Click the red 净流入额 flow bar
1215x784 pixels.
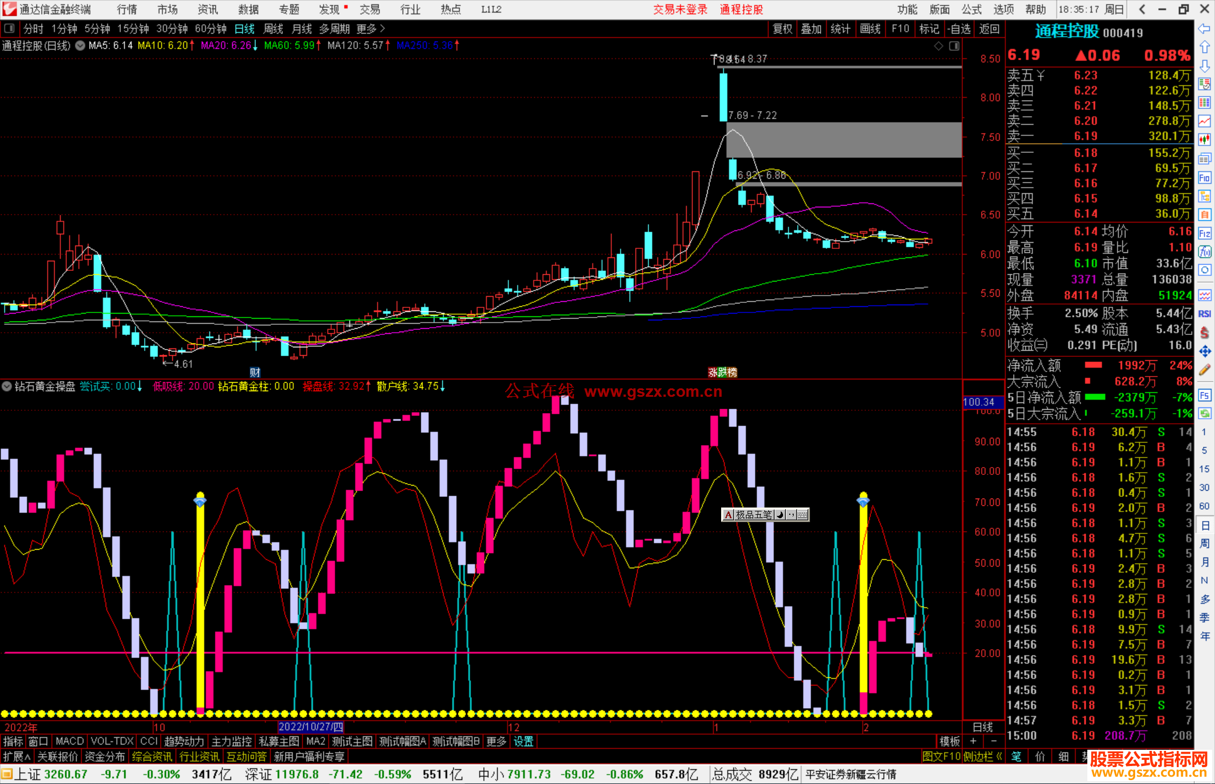(x=1093, y=365)
